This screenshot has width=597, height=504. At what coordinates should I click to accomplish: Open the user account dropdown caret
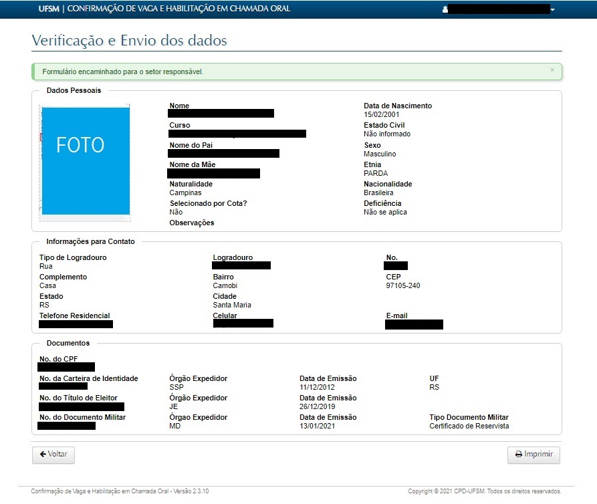(x=553, y=10)
